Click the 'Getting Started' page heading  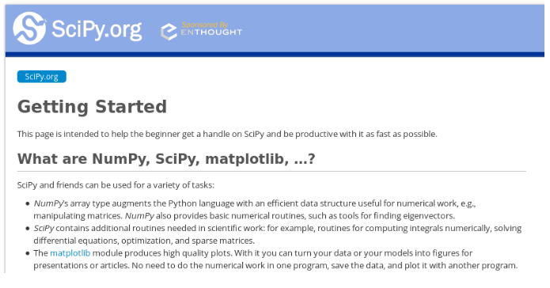tap(92, 107)
